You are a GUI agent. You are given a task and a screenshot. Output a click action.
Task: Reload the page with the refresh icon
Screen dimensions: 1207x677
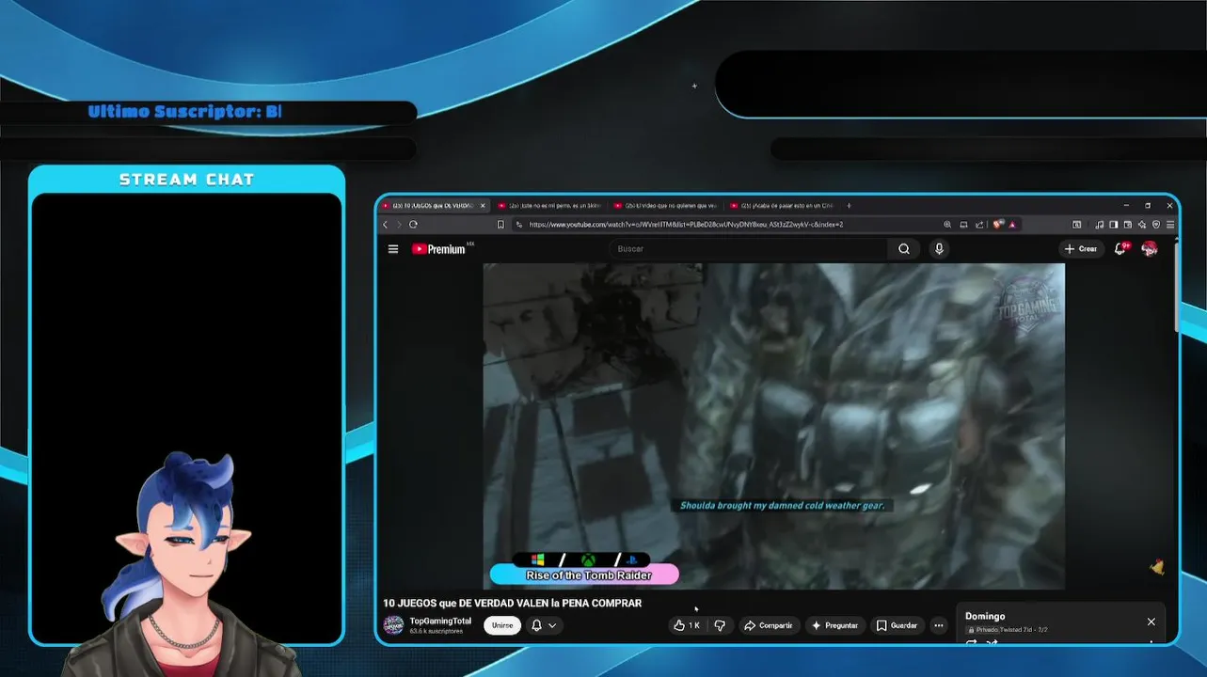point(413,225)
